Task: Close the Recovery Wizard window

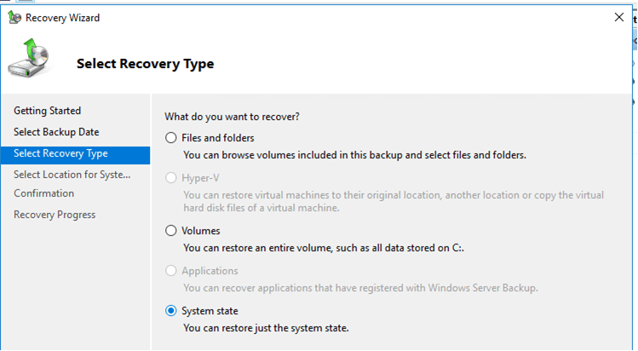Action: [x=619, y=17]
